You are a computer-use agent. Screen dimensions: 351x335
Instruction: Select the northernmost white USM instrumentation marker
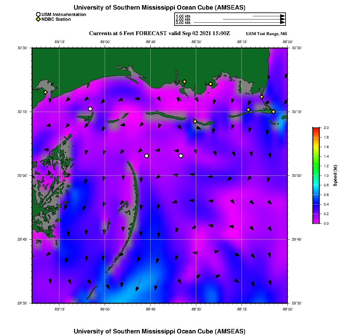90,109
